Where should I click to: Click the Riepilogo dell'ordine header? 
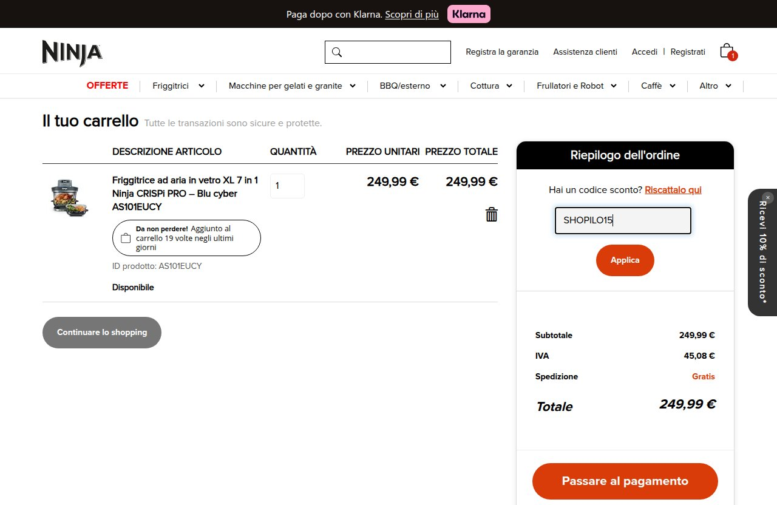pyautogui.click(x=625, y=155)
